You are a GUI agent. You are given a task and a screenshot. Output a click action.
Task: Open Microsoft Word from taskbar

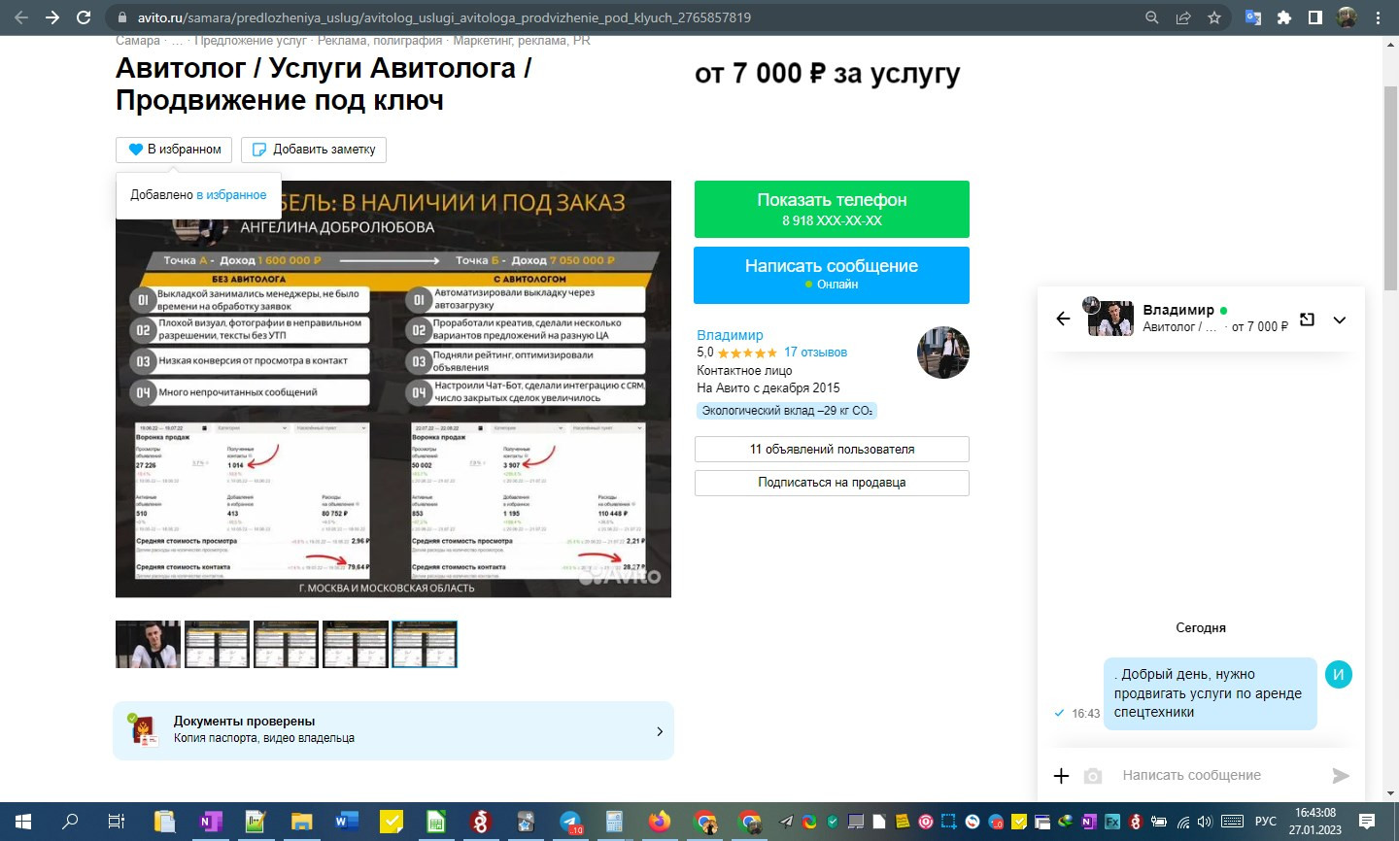pos(346,822)
